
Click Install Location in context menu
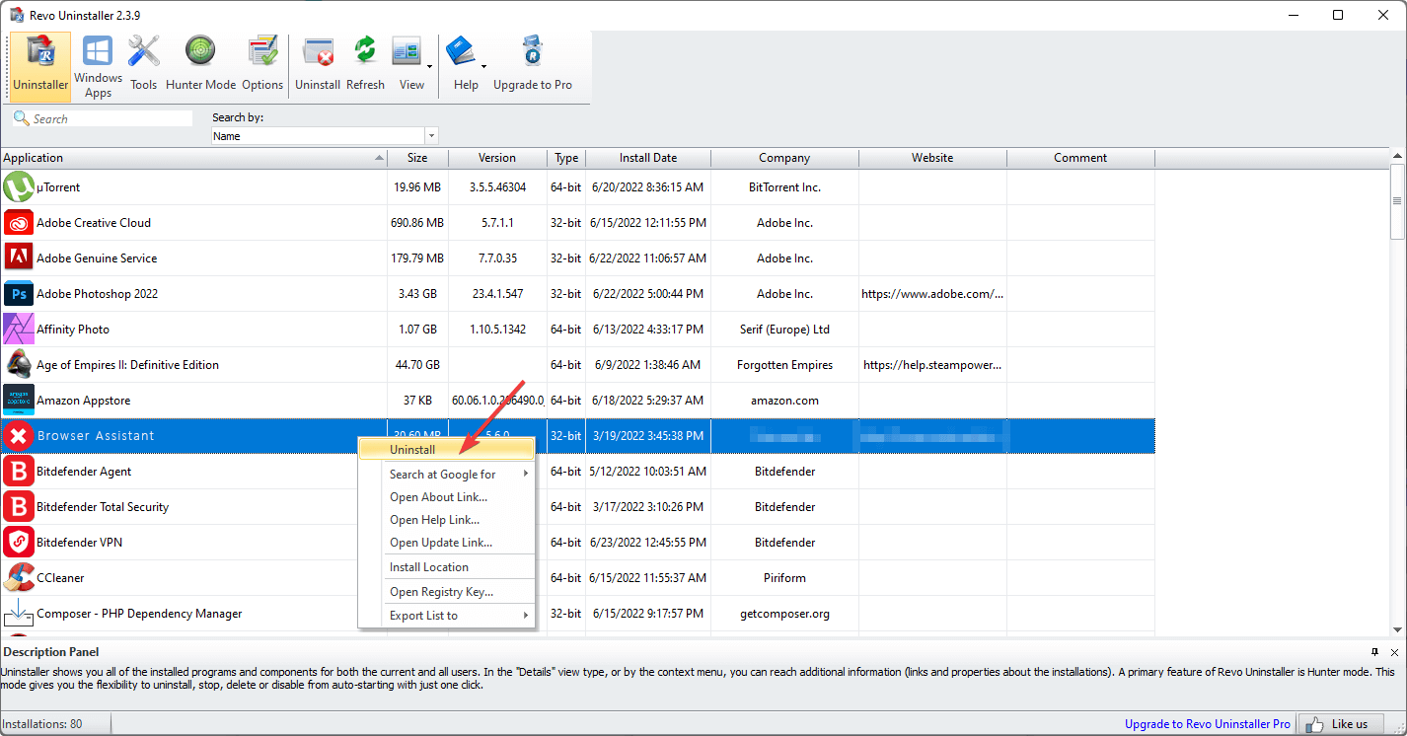[x=429, y=567]
